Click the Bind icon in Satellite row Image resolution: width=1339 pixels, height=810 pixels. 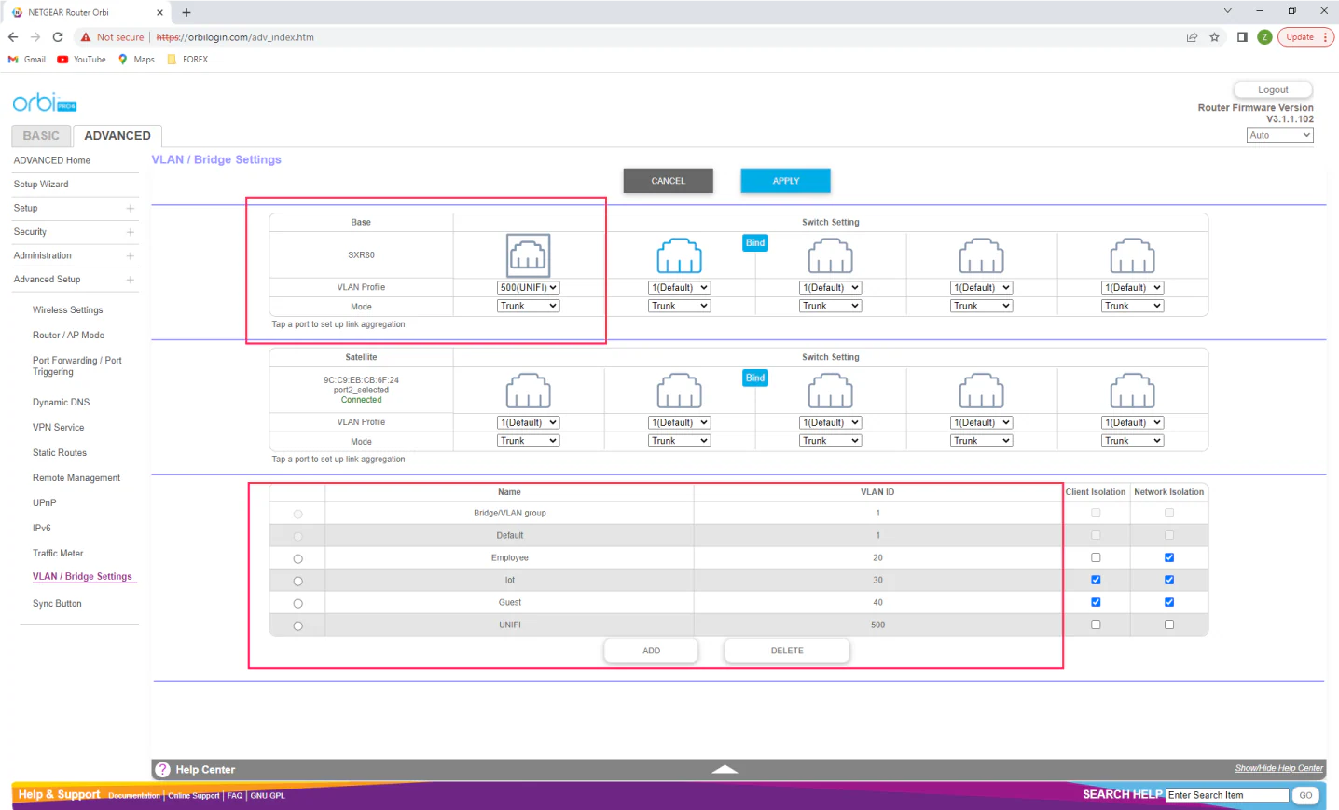pyautogui.click(x=755, y=378)
